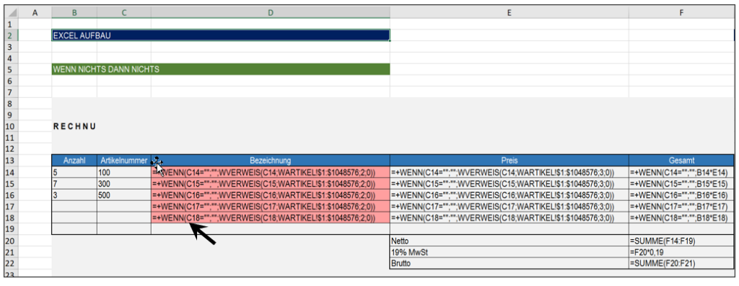
Task: Click the EXCEL AUFBAU title cell
Action: pos(221,35)
